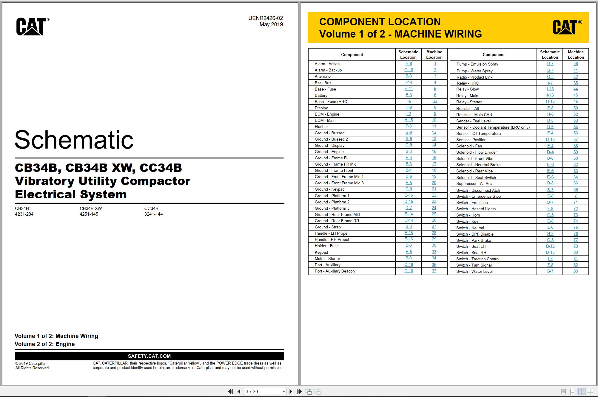Open machine location 62 for Solenoid - Neutral Brake
The width and height of the screenshot is (598, 397).
click(x=576, y=164)
